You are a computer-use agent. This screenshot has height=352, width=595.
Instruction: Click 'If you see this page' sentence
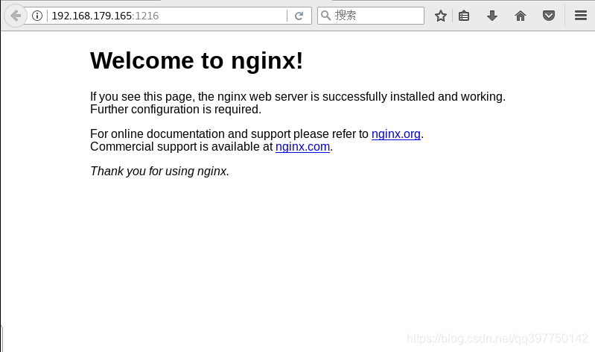pos(298,96)
